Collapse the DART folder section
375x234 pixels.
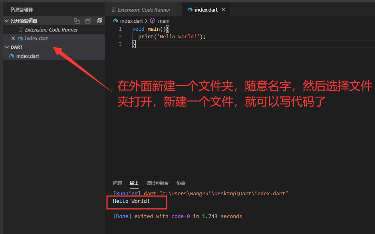(x=7, y=47)
